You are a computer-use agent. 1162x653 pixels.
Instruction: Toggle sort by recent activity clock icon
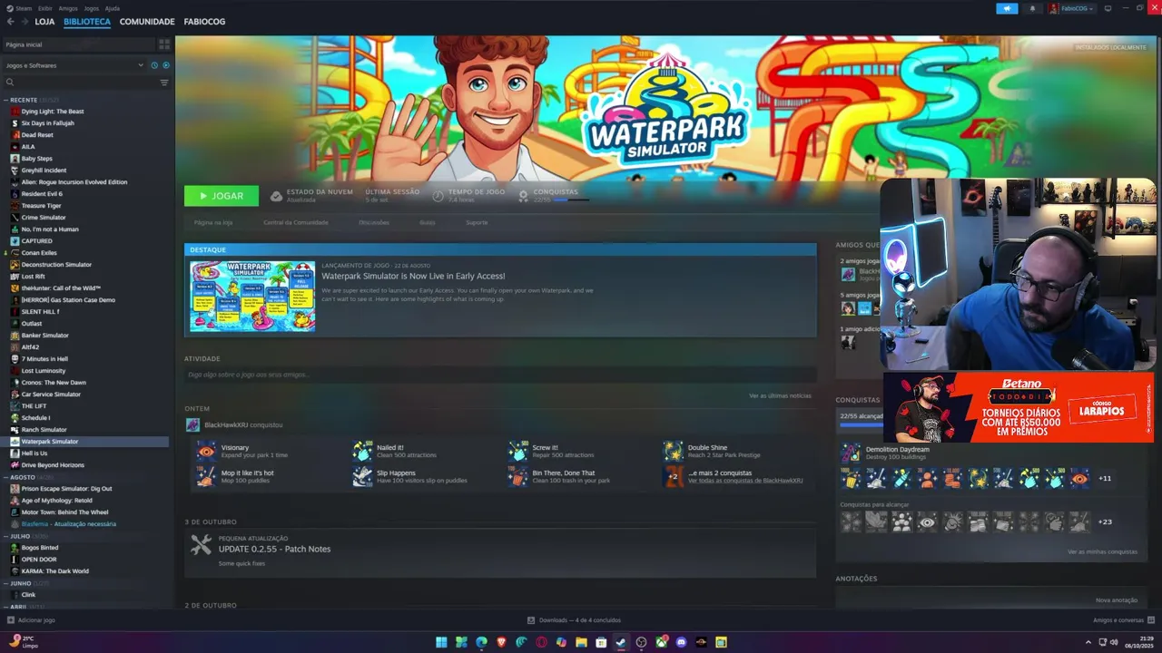tap(154, 65)
